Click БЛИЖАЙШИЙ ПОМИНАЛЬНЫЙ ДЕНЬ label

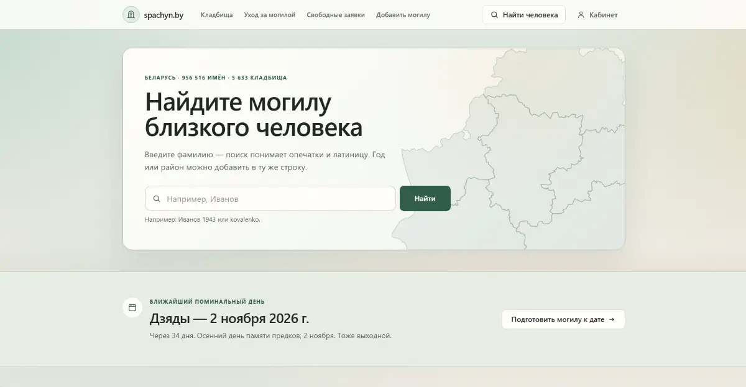[x=207, y=302]
